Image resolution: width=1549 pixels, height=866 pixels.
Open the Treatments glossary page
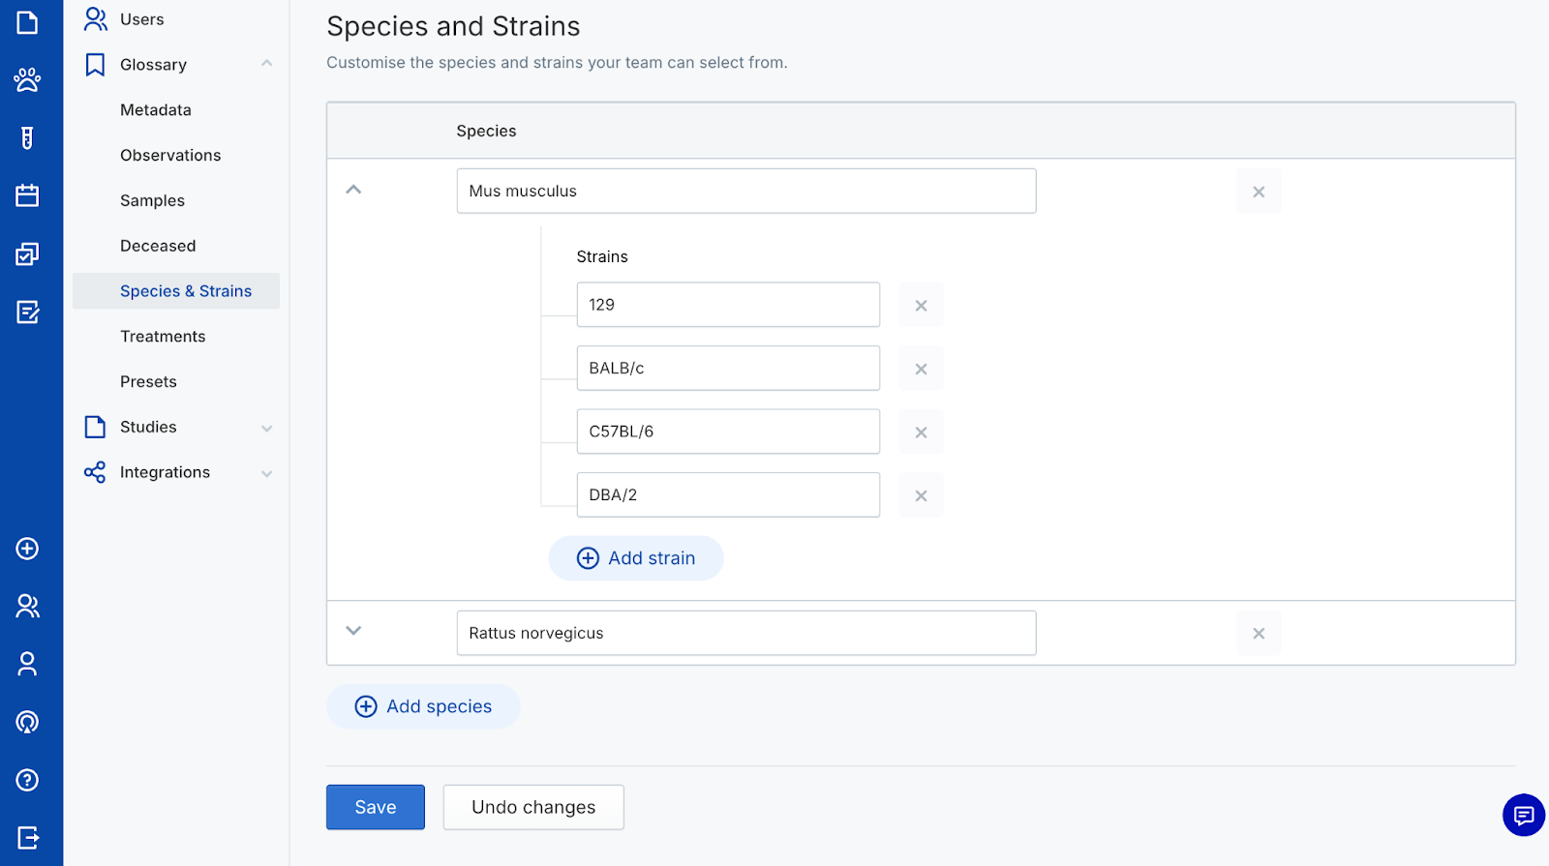click(x=163, y=337)
